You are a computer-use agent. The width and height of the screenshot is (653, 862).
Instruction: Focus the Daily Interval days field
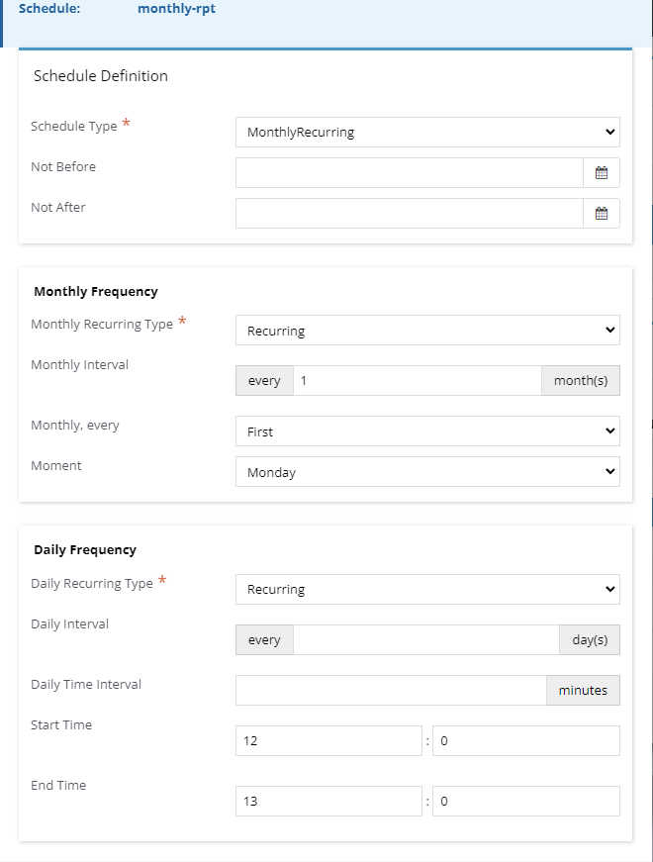[x=426, y=640]
